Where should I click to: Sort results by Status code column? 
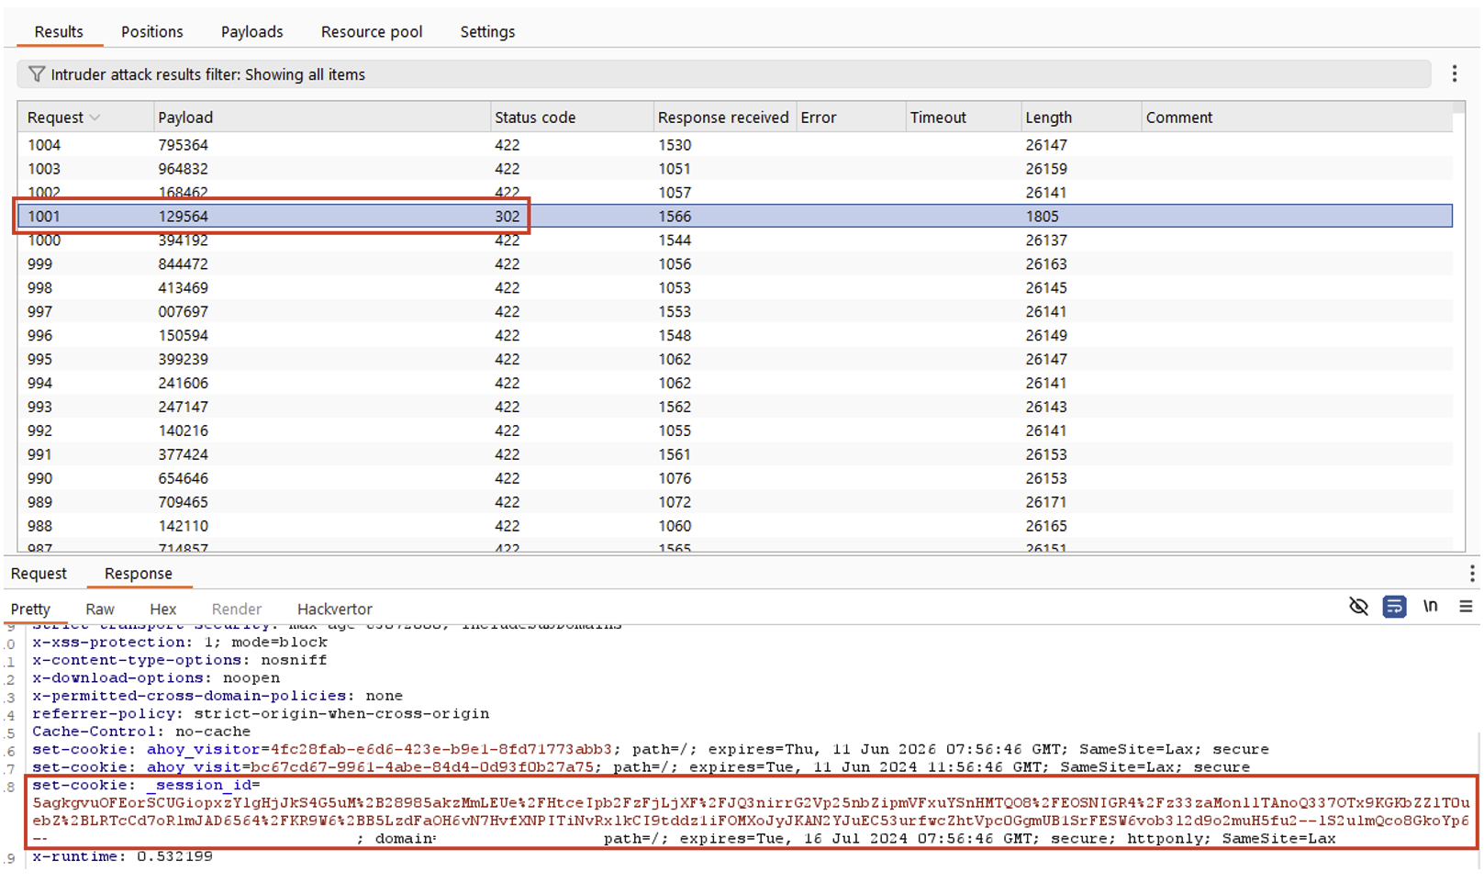click(535, 117)
